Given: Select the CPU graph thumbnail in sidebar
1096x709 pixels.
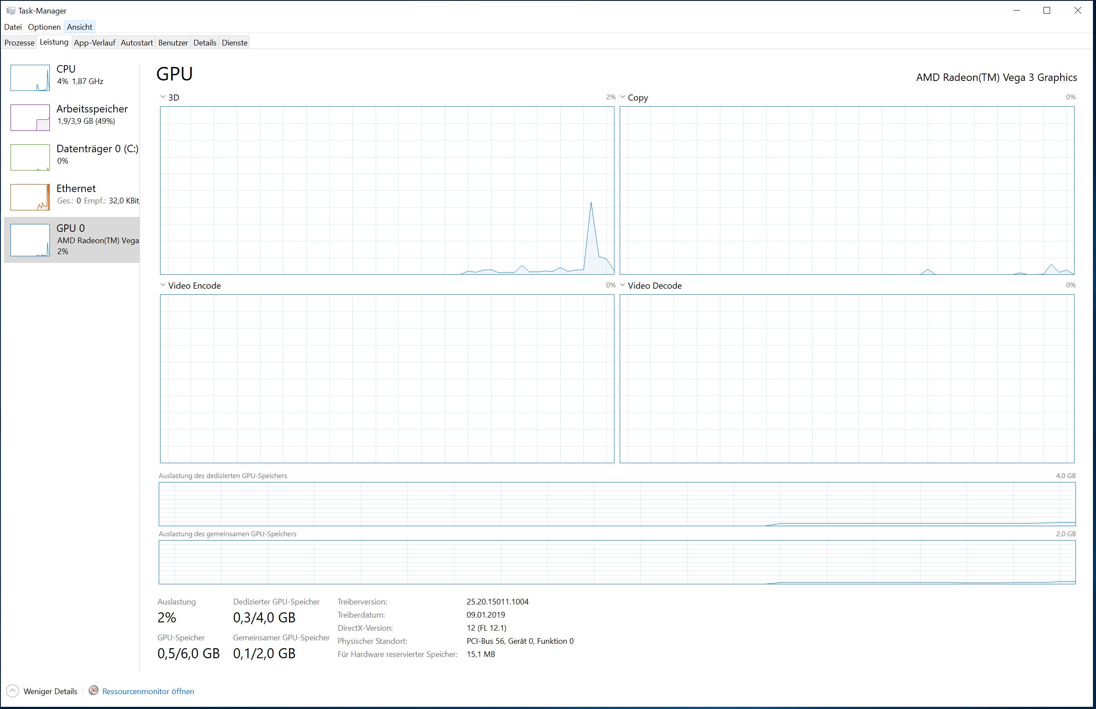Looking at the screenshot, I should 29,77.
